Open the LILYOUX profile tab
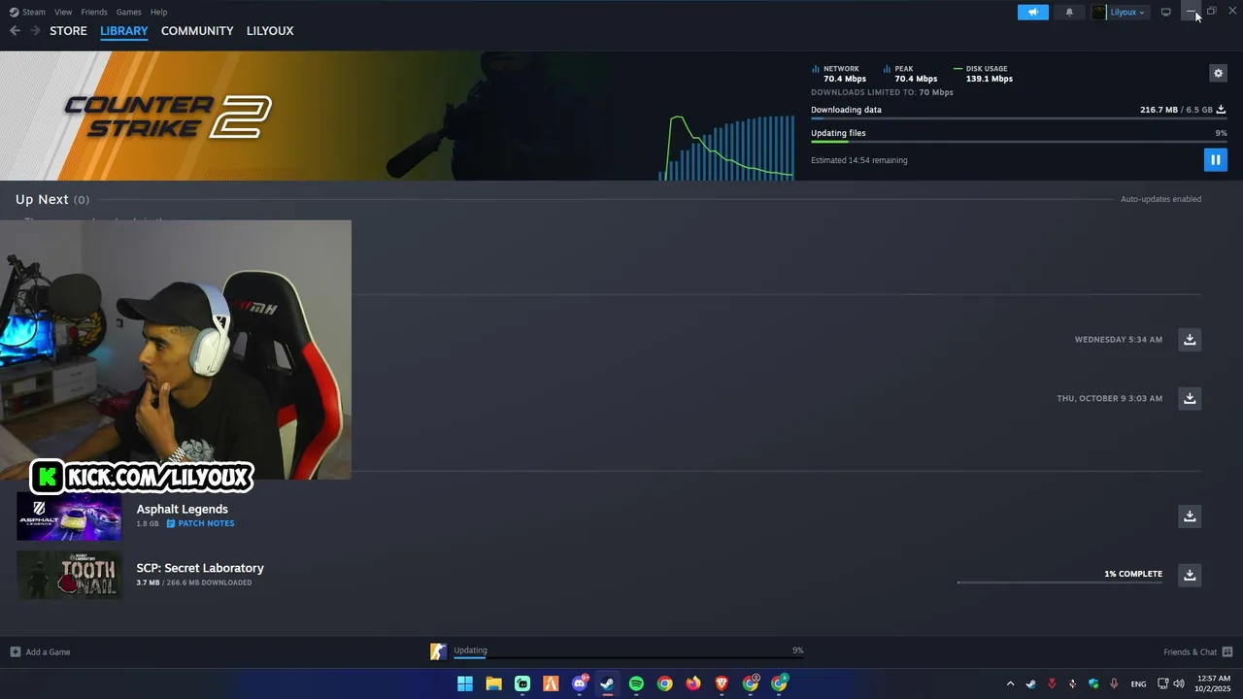Screen dimensions: 1243x699 pos(270,31)
